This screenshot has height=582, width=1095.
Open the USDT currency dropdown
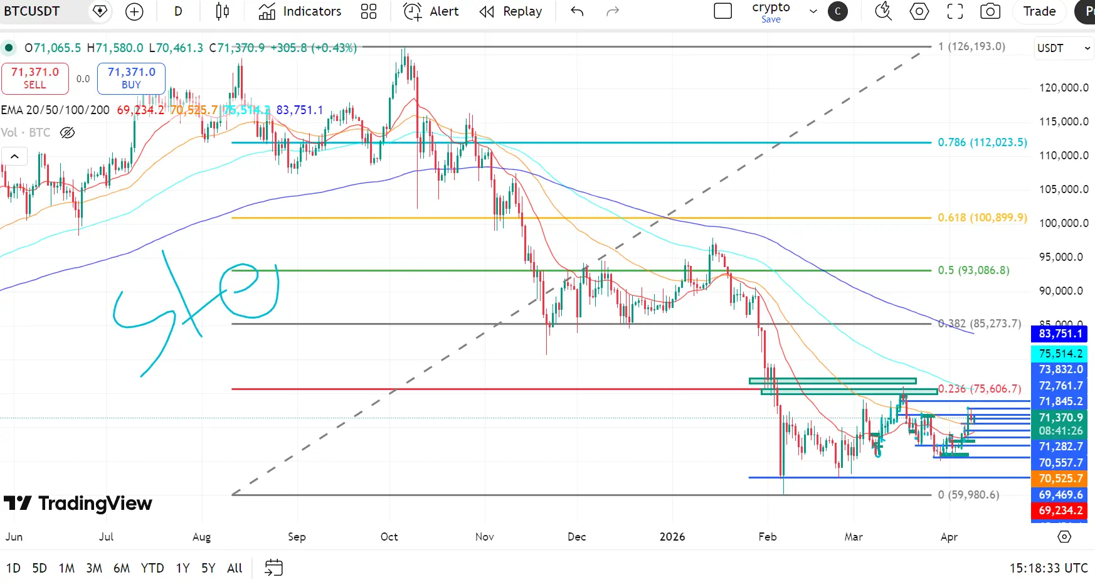click(x=1064, y=48)
